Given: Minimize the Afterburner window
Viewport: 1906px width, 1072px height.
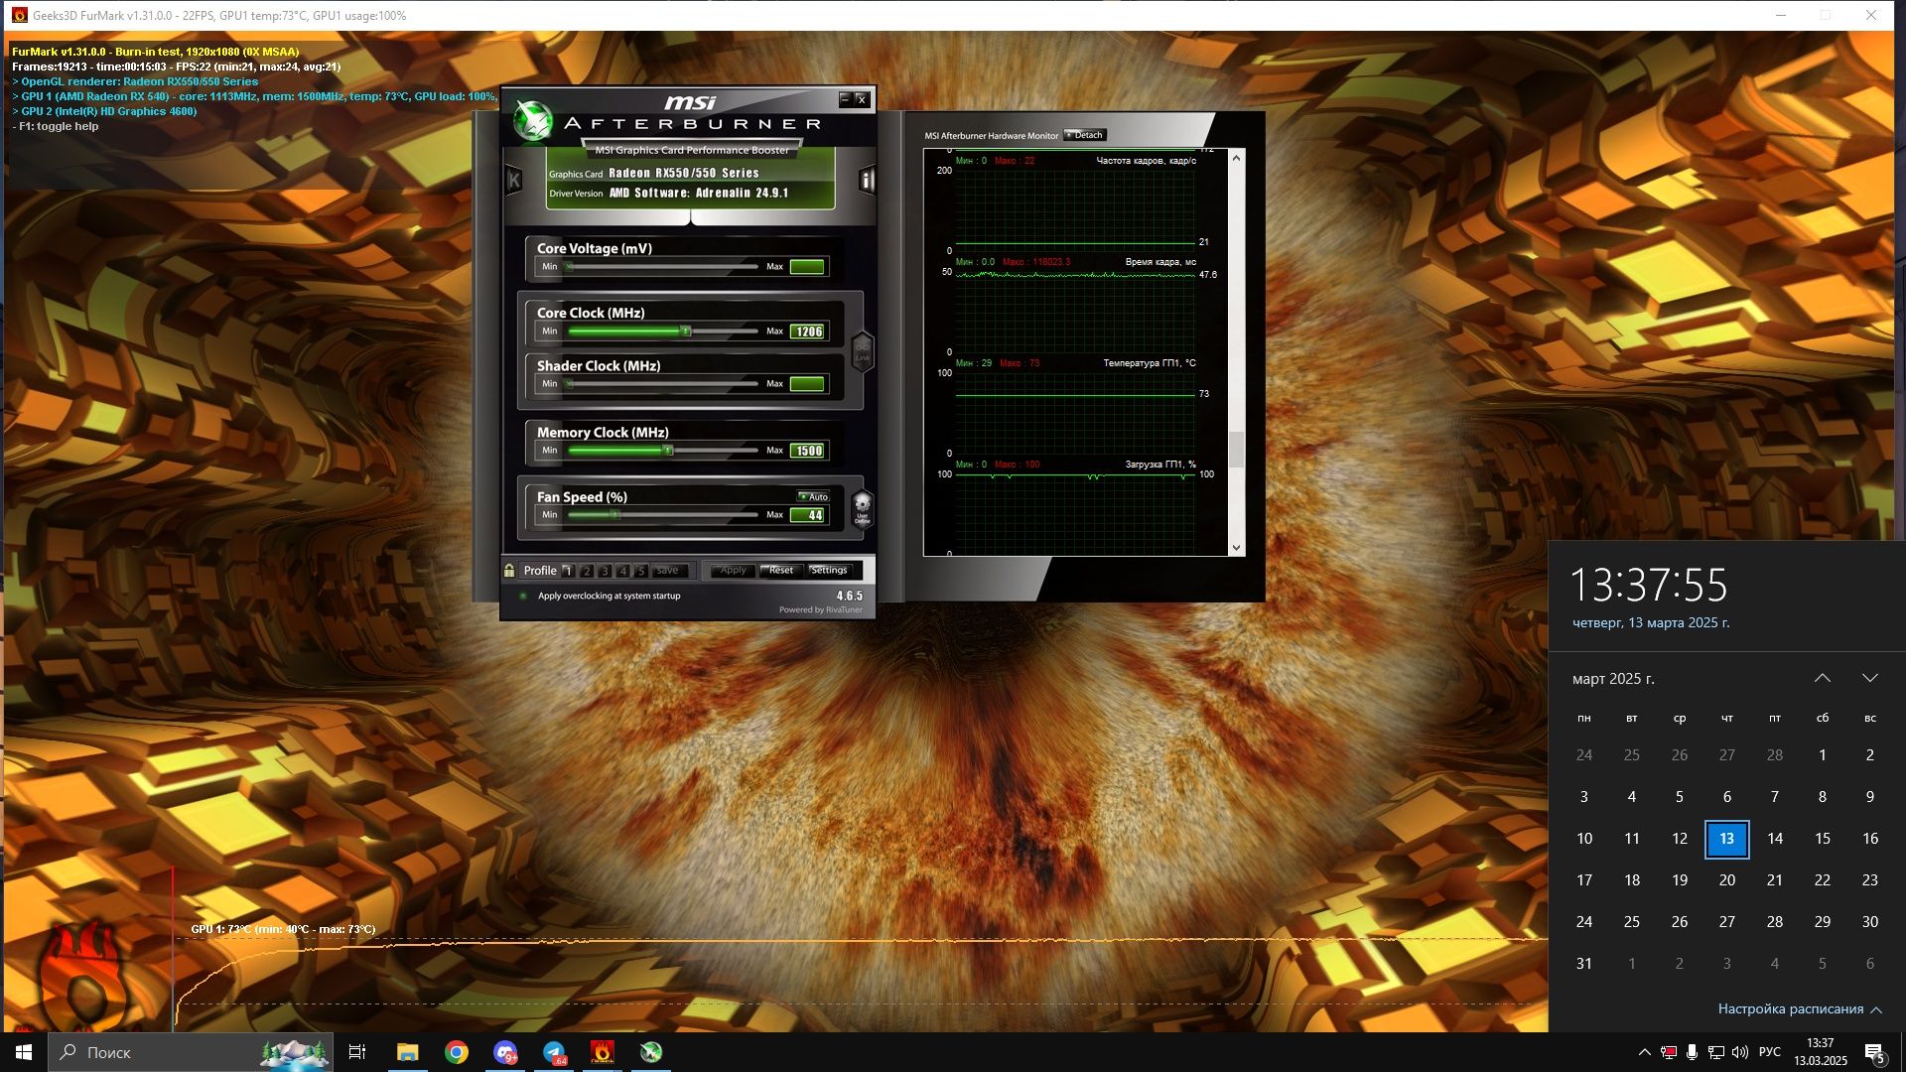Looking at the screenshot, I should tap(845, 99).
